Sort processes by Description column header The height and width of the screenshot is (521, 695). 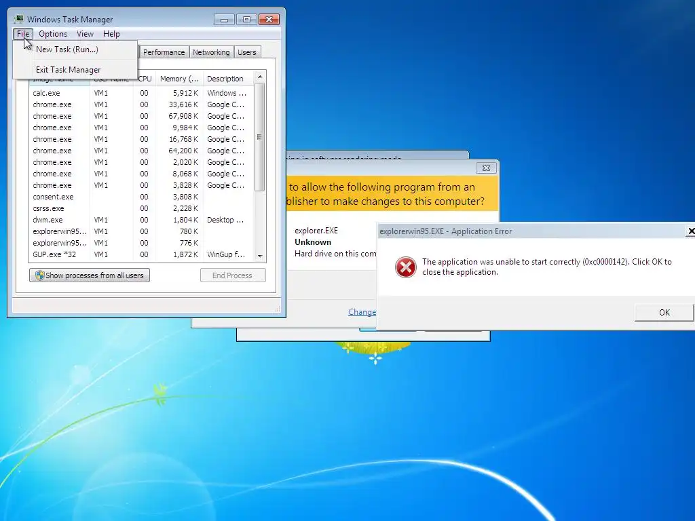228,79
